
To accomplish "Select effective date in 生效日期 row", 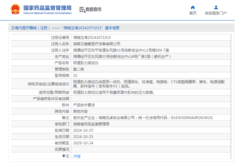I will tap(83, 137).
